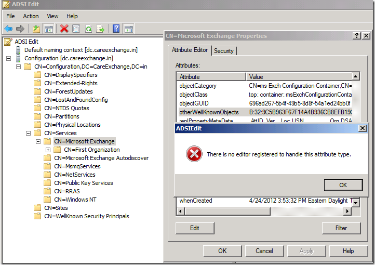375x265 pixels.
Task: Click the Edit button in Properties
Action: pyautogui.click(x=195, y=228)
